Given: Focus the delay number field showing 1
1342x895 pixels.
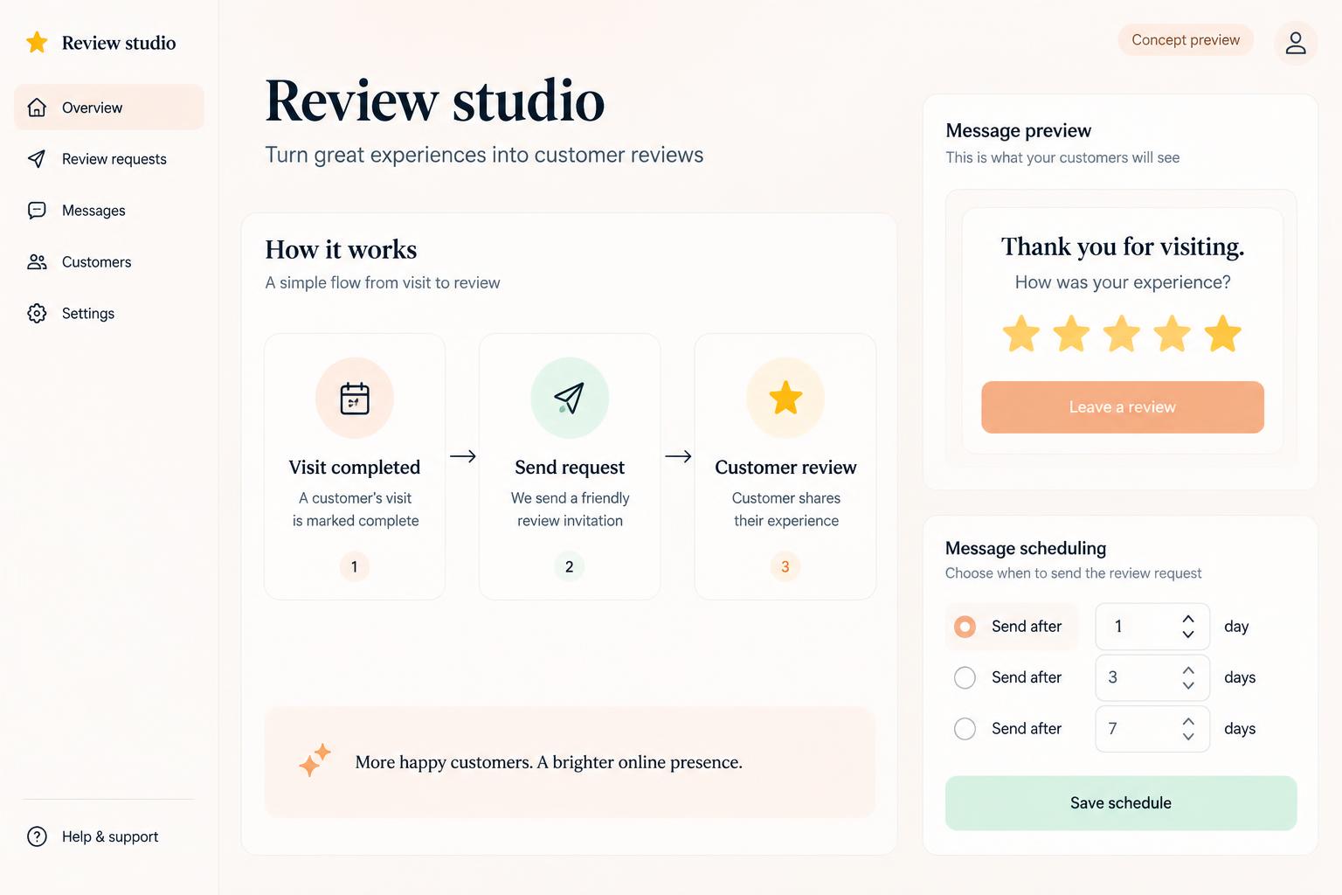Looking at the screenshot, I should pyautogui.click(x=1152, y=627).
